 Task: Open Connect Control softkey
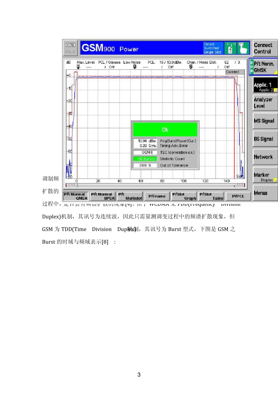click(x=265, y=48)
